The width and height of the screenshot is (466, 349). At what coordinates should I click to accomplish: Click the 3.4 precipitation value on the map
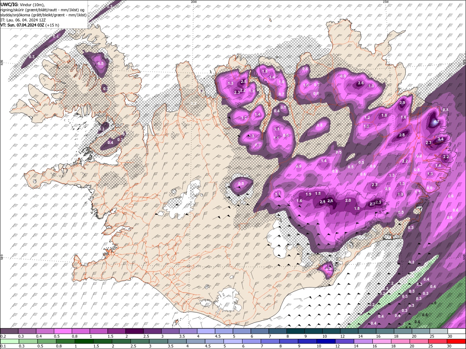tap(441, 139)
